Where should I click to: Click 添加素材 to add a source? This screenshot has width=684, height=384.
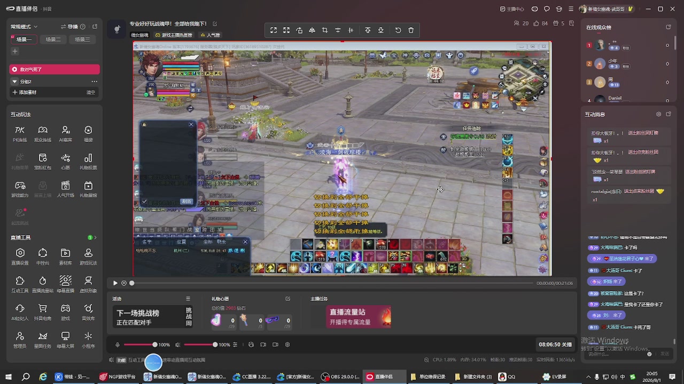[x=24, y=92]
